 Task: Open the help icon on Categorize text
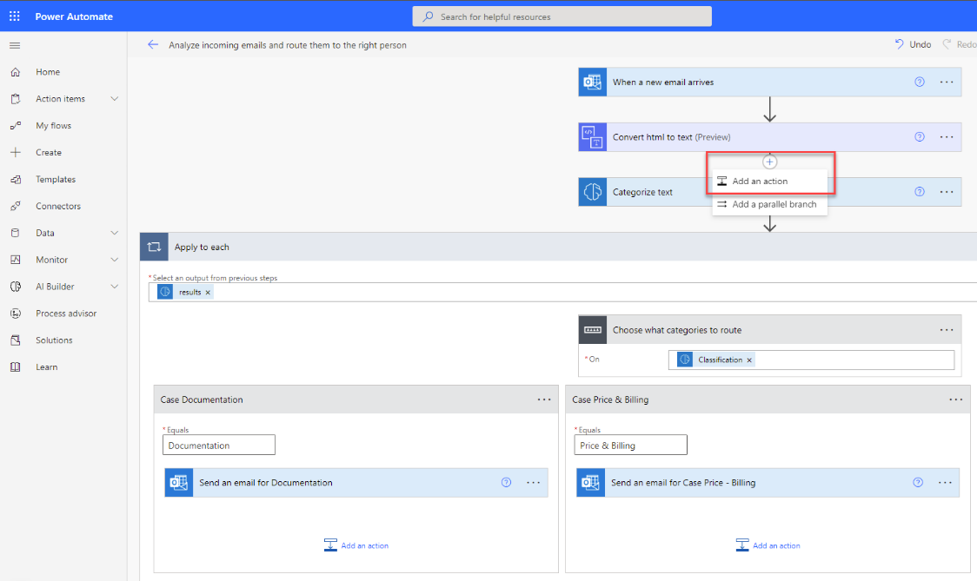click(919, 191)
